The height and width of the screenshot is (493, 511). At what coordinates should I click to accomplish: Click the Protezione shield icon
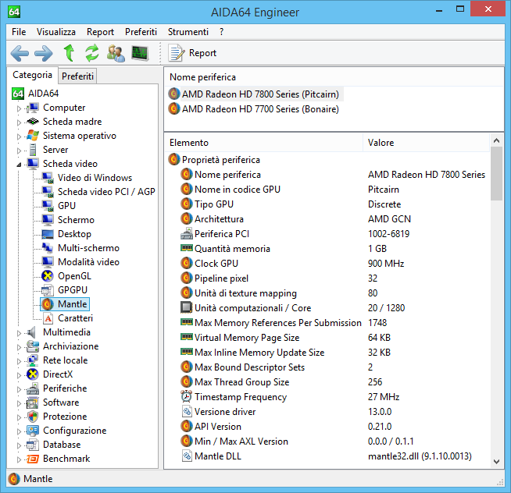pyautogui.click(x=33, y=417)
